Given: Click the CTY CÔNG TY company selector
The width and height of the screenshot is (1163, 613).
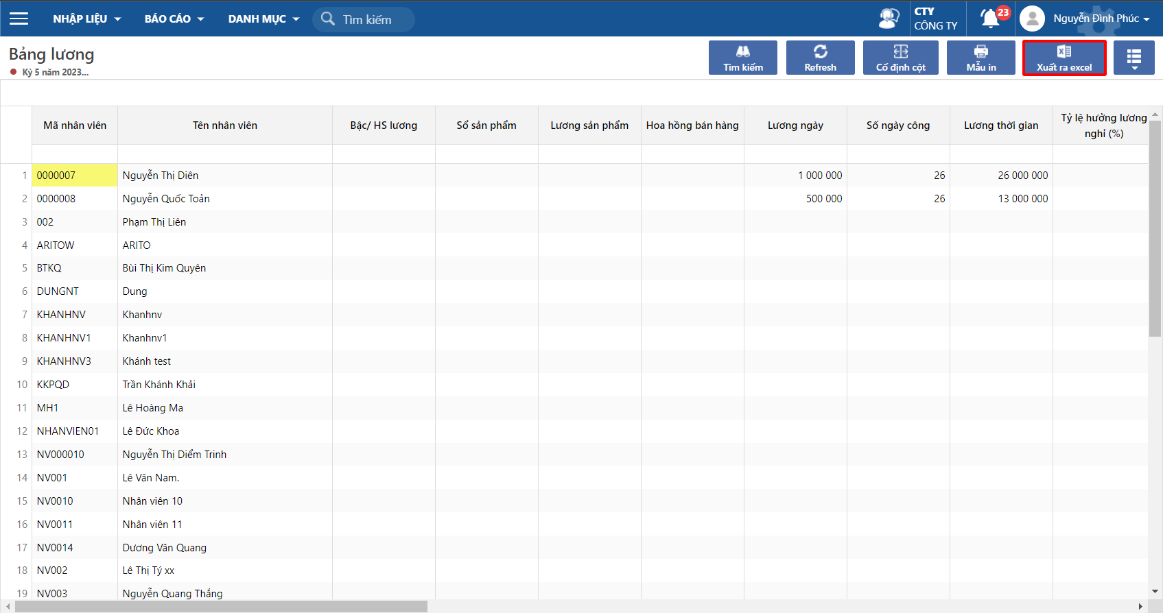Looking at the screenshot, I should pos(935,19).
